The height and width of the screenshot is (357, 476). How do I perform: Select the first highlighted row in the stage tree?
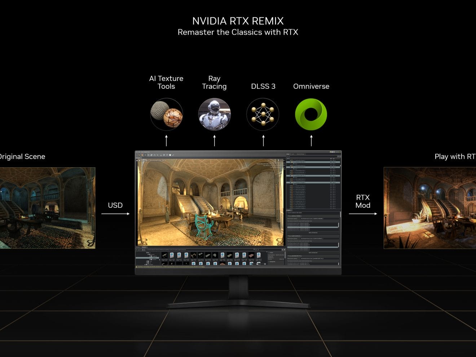313,162
